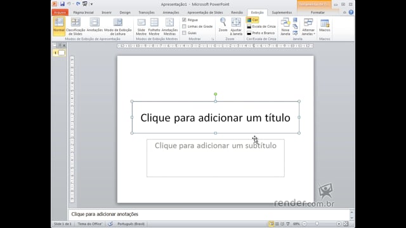Click the Arrange All windows icon
The image size is (406, 228).
pos(295,20)
